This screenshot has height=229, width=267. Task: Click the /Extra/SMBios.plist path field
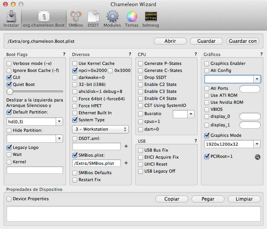point(97,163)
